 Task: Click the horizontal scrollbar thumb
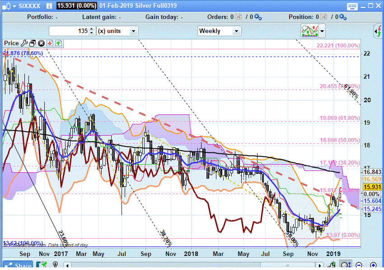click(287, 265)
